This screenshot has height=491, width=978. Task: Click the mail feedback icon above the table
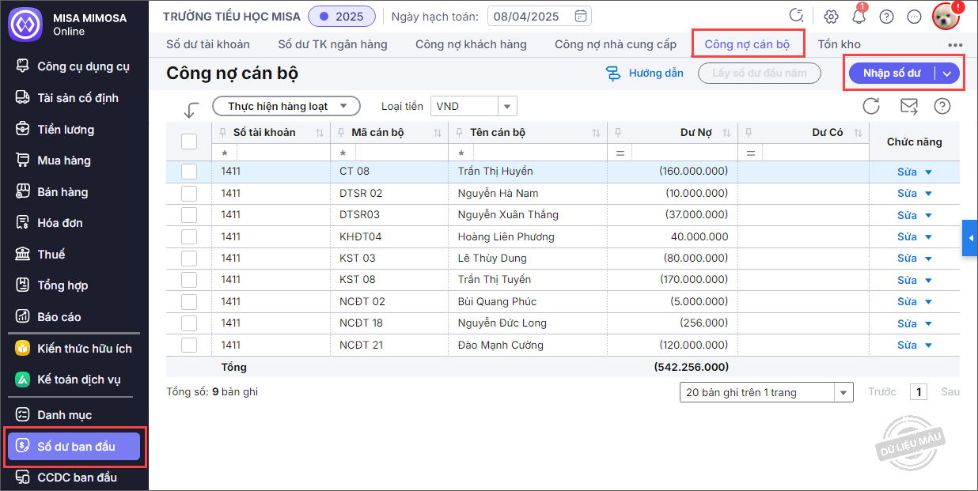[909, 106]
